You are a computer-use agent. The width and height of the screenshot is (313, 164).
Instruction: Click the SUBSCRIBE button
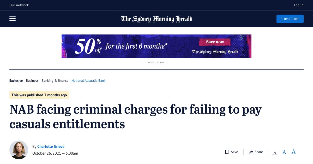coord(290,19)
